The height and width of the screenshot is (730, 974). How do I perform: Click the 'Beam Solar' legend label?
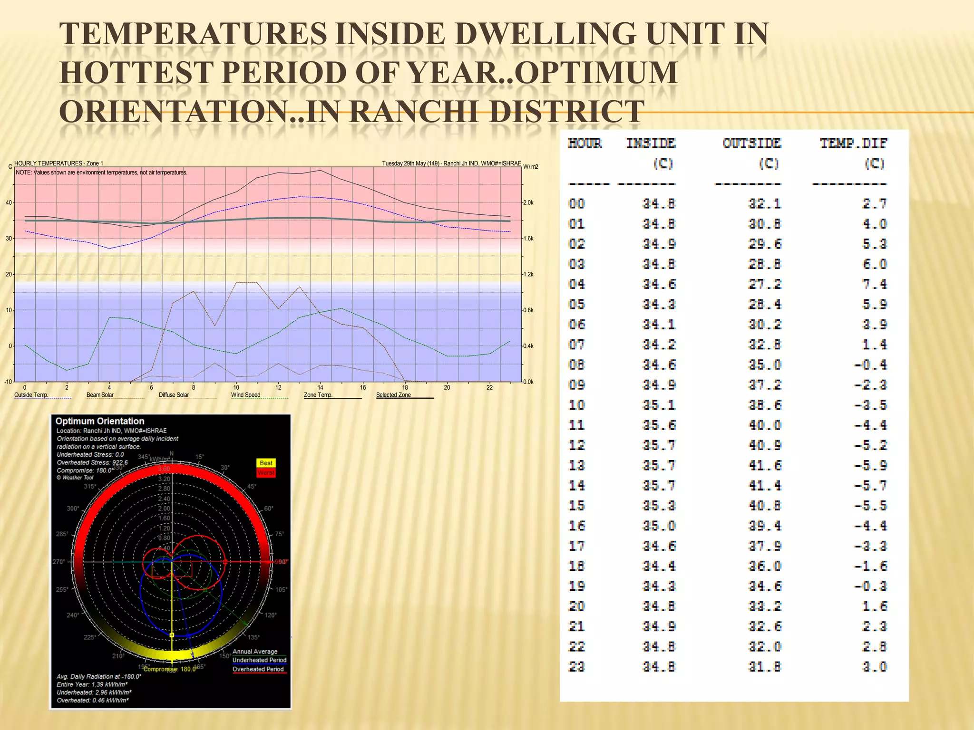pos(100,395)
